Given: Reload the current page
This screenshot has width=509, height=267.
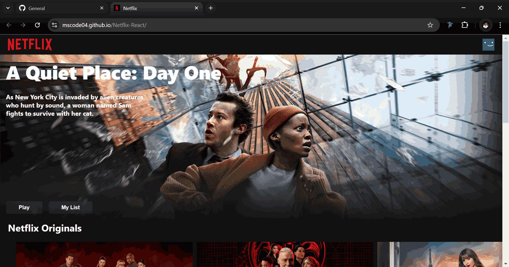Looking at the screenshot, I should 37,25.
